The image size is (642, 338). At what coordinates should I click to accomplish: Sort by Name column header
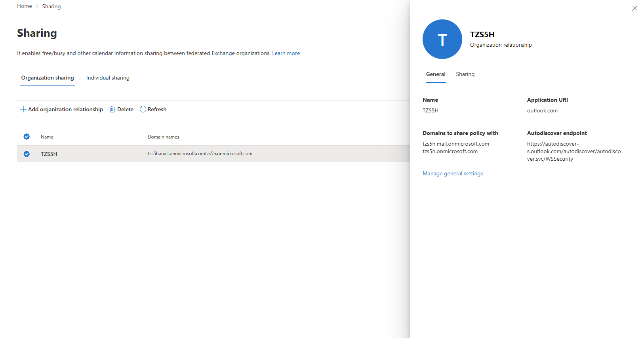47,137
